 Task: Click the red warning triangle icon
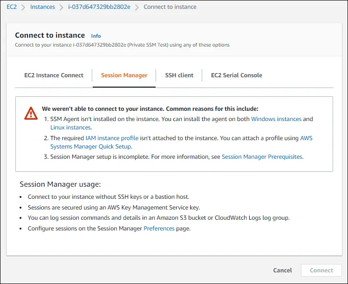tap(31, 113)
